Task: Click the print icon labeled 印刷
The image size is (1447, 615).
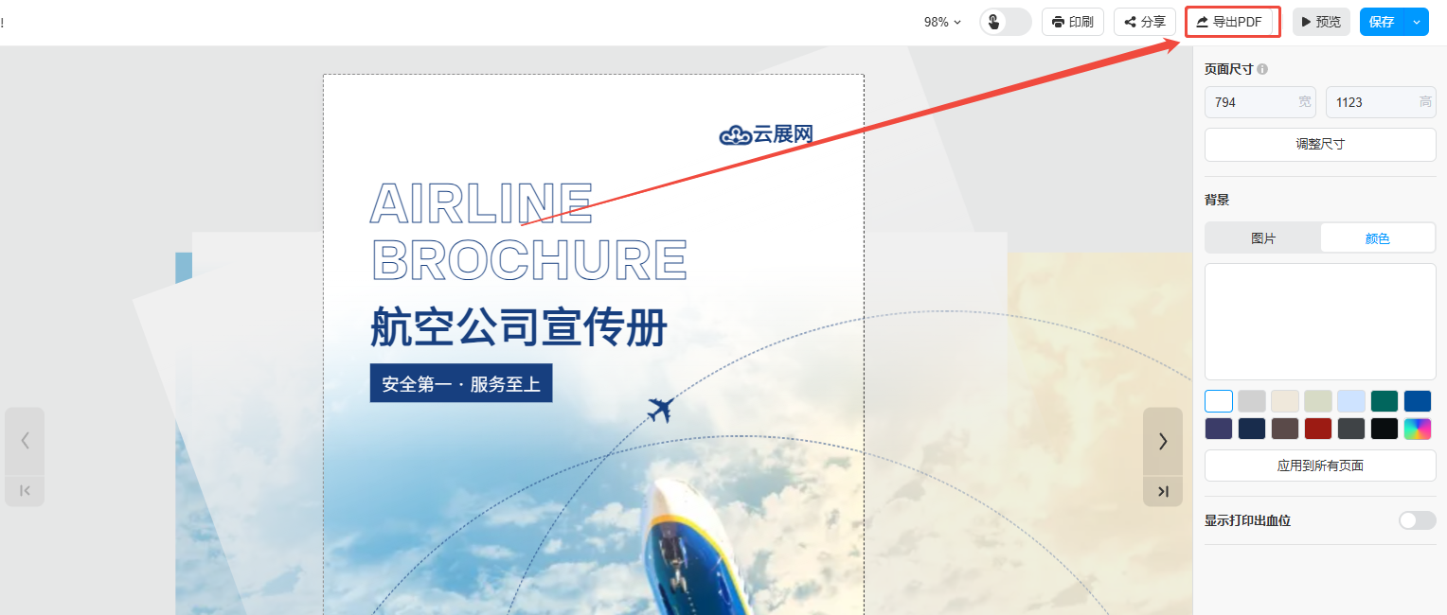Action: coord(1059,22)
